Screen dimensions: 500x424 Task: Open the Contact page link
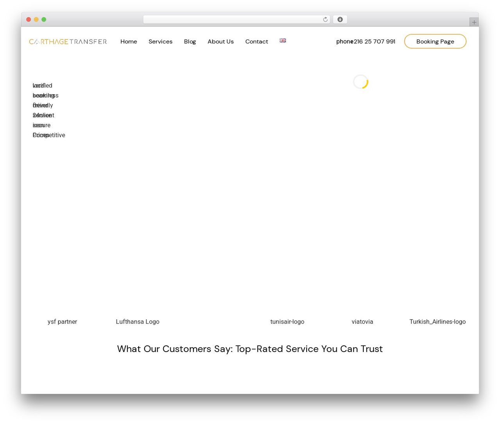(x=257, y=41)
